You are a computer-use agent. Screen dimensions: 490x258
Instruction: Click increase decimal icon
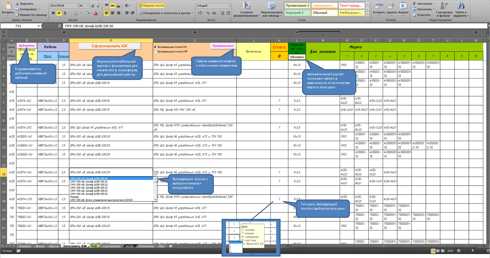pos(222,13)
